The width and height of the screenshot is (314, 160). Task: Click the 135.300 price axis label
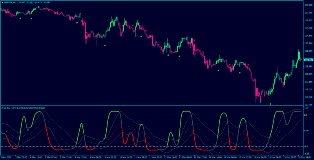coord(309,28)
